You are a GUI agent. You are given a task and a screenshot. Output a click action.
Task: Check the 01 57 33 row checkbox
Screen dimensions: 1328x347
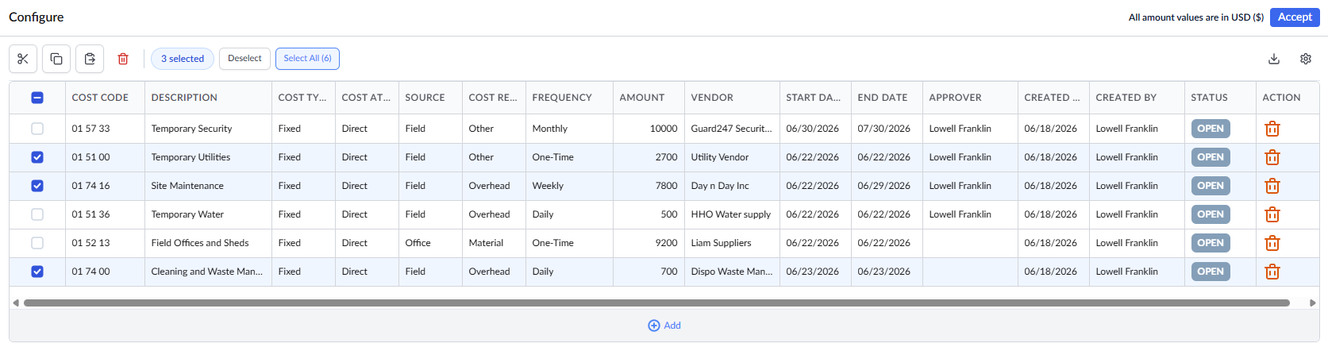(x=37, y=129)
